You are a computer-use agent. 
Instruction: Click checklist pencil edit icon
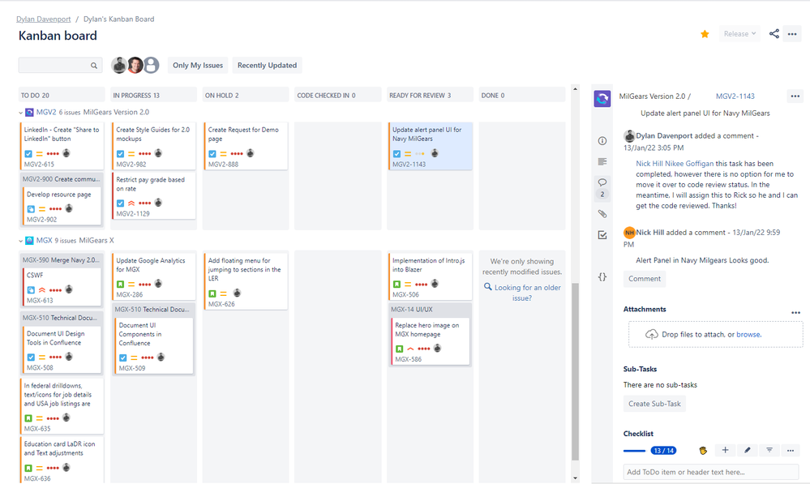coord(747,451)
